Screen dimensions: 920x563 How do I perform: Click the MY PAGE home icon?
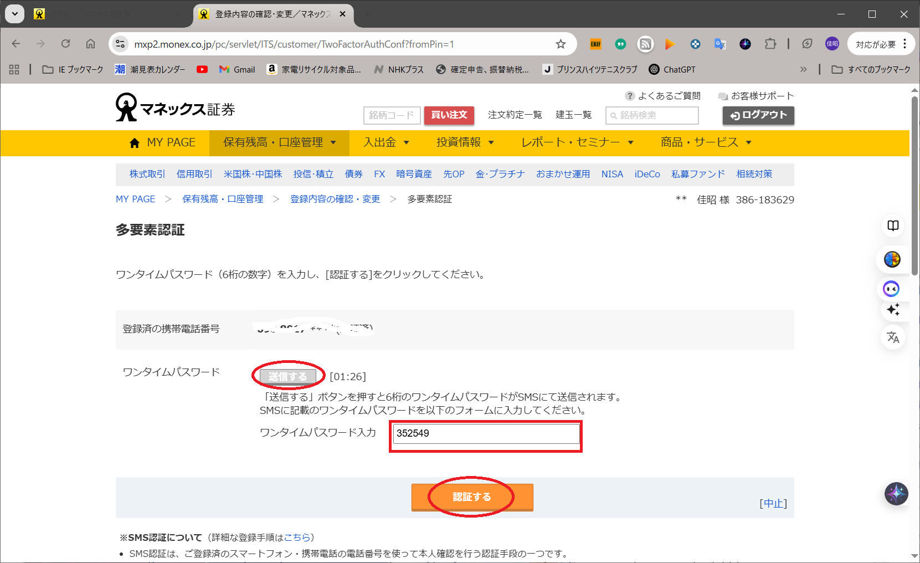pos(134,143)
